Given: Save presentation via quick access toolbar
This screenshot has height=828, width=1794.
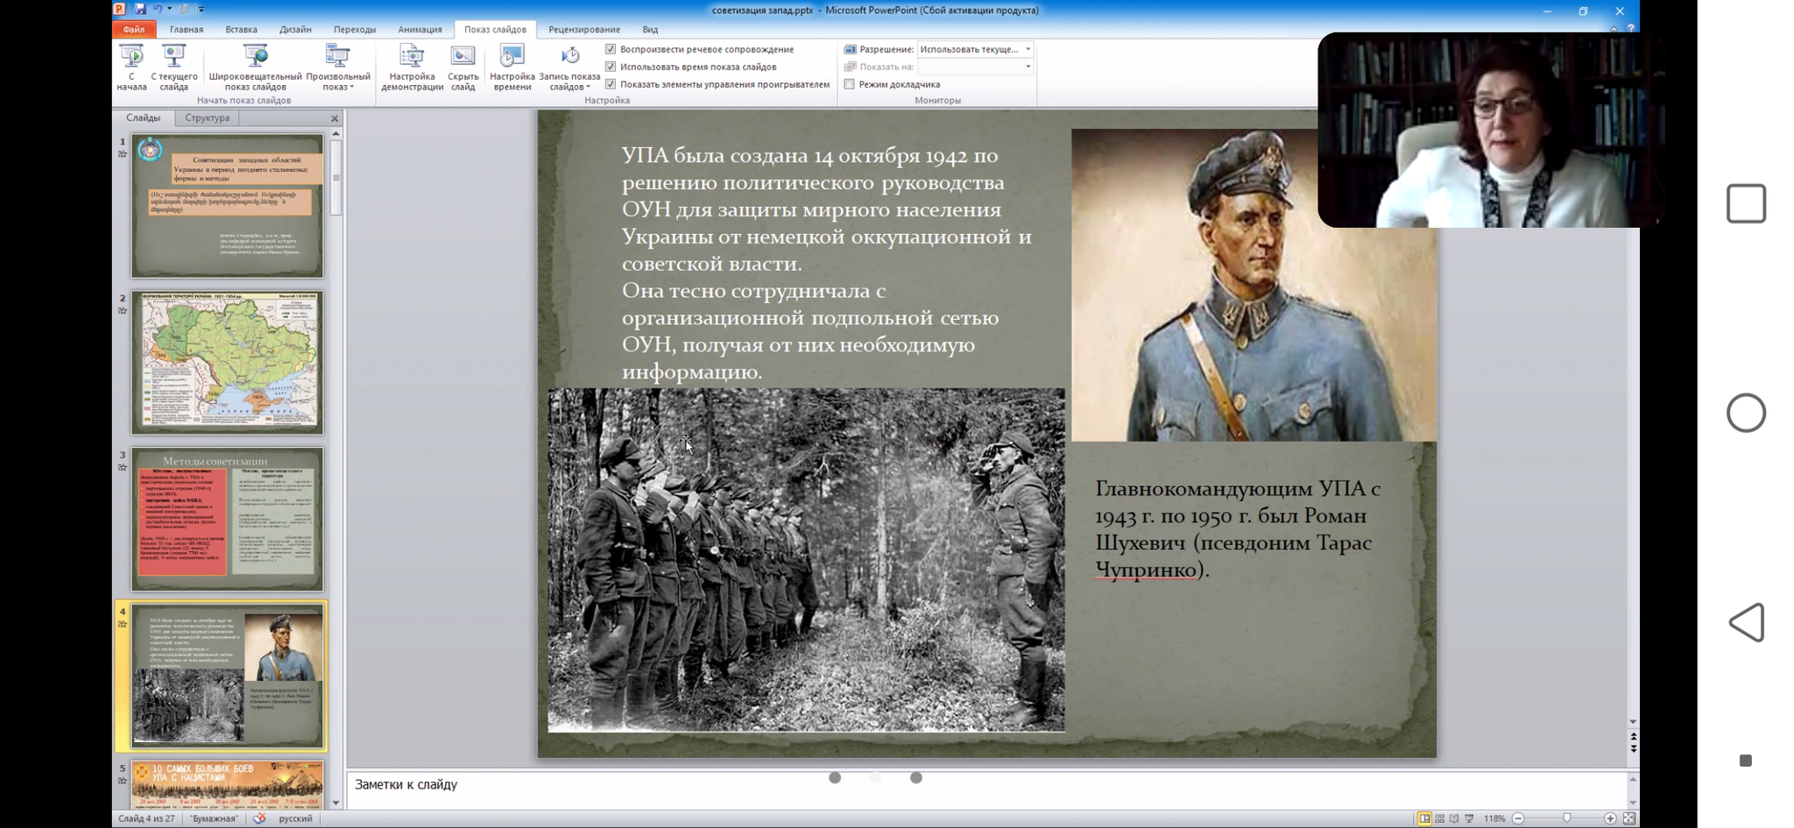Looking at the screenshot, I should (140, 10).
